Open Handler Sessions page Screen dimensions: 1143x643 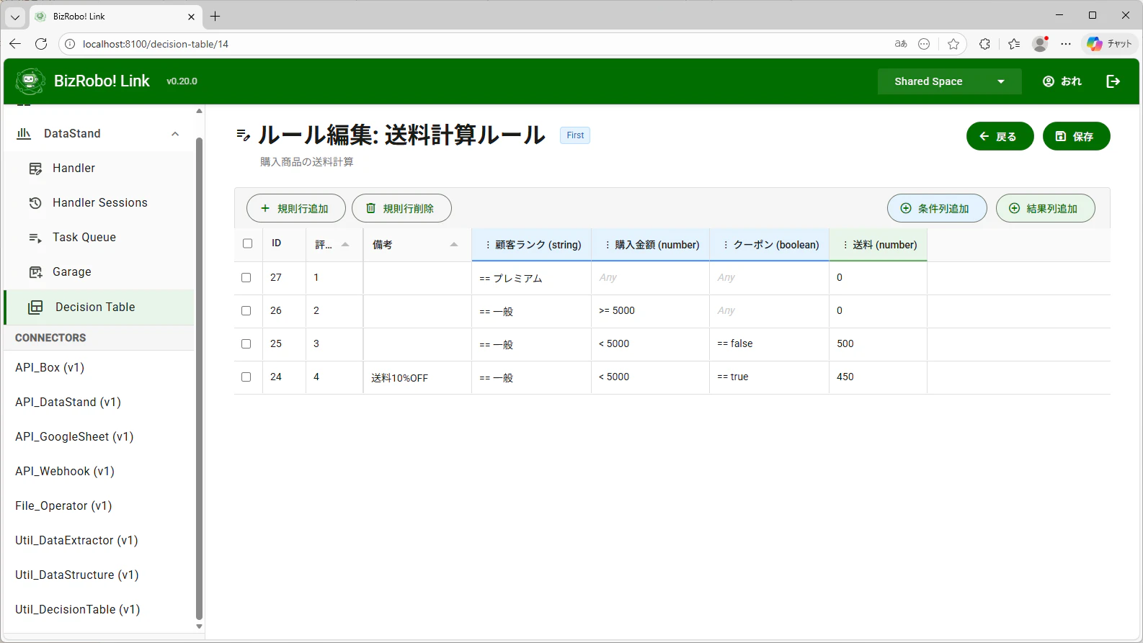[x=99, y=203]
